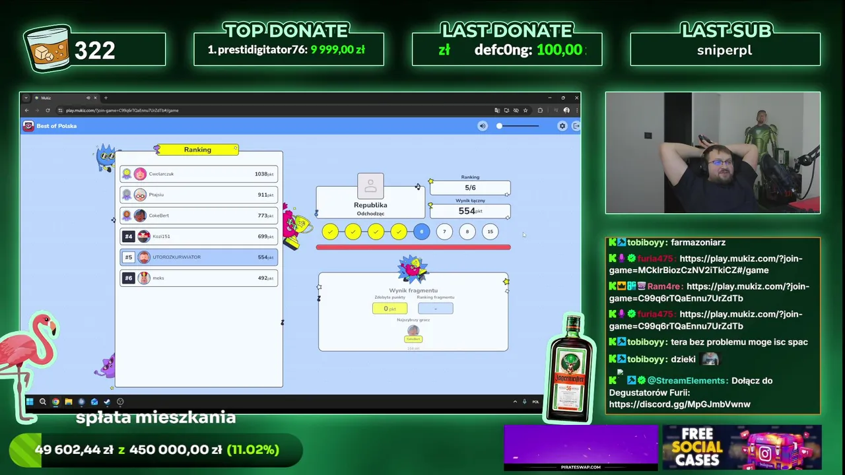Open site information icon in address bar
Viewport: 845px width, 475px height.
pyautogui.click(x=60, y=110)
